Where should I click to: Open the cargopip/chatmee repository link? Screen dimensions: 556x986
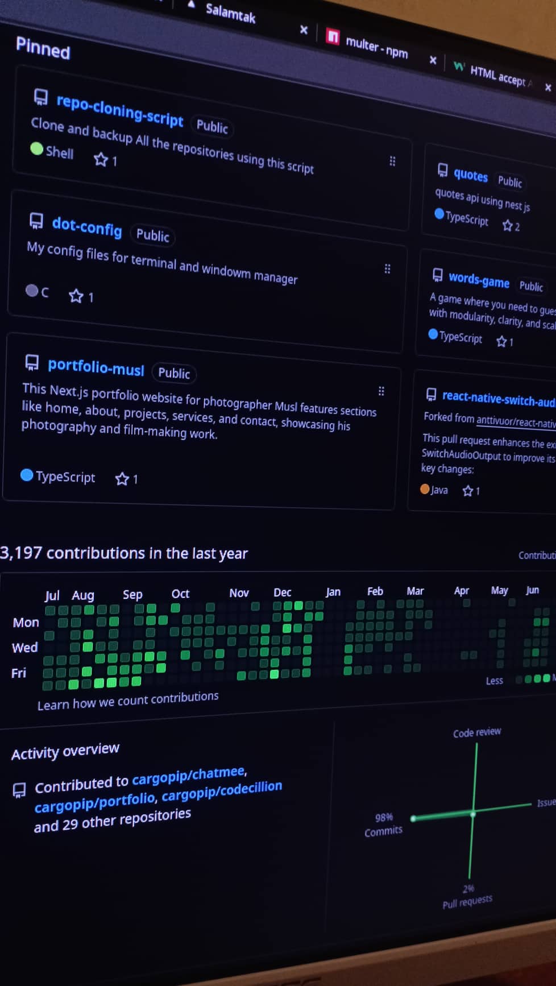pos(189,776)
